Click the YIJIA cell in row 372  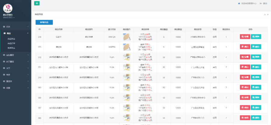[x=112, y=57]
